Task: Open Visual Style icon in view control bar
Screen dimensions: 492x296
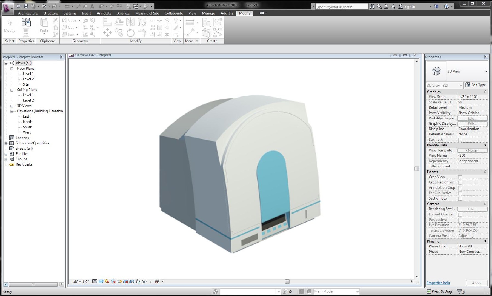Action: 101,281
